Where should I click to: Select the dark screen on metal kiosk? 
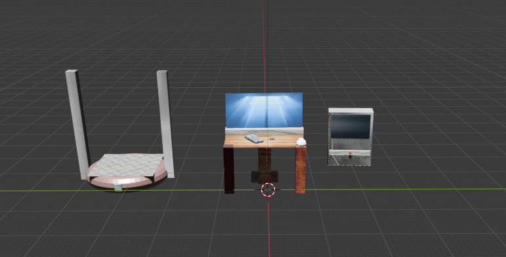pos(350,127)
